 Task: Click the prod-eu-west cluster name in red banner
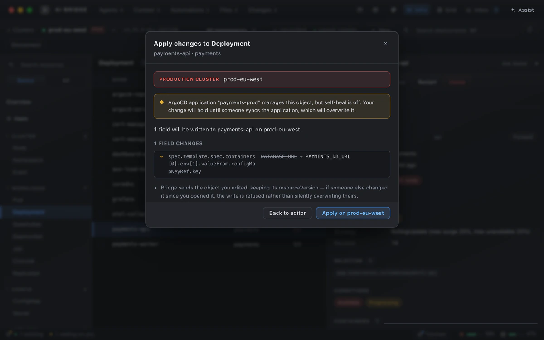coord(243,79)
